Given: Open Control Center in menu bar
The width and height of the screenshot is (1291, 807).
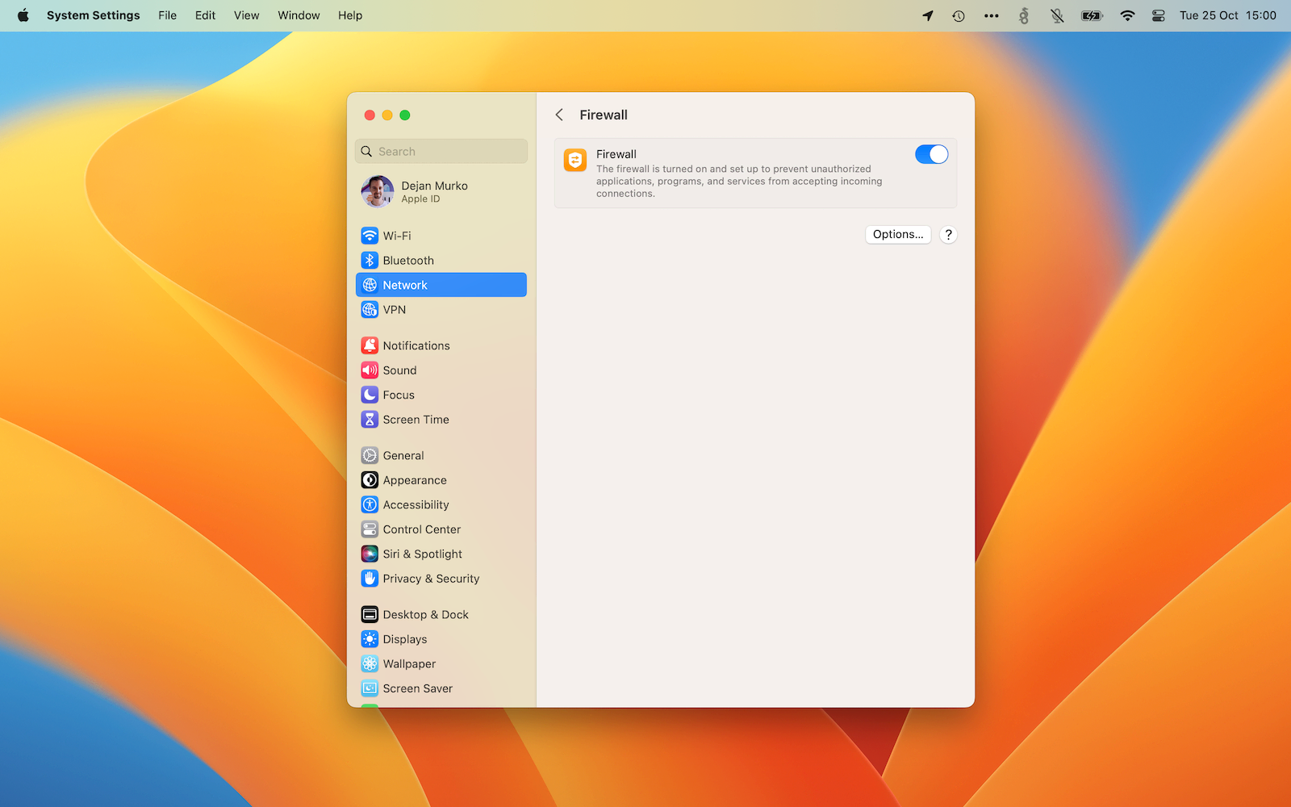Looking at the screenshot, I should [1158, 15].
